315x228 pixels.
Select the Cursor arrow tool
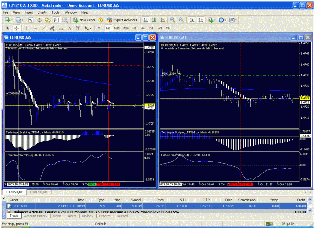(8, 28)
